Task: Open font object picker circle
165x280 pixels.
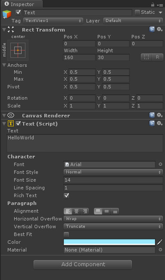Action: 160,164
